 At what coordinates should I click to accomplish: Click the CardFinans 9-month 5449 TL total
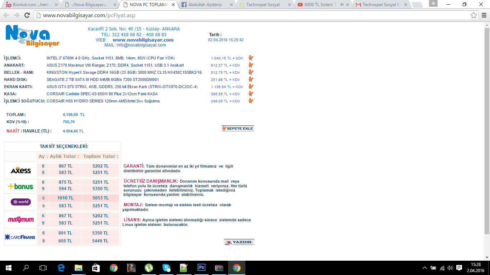click(x=100, y=241)
